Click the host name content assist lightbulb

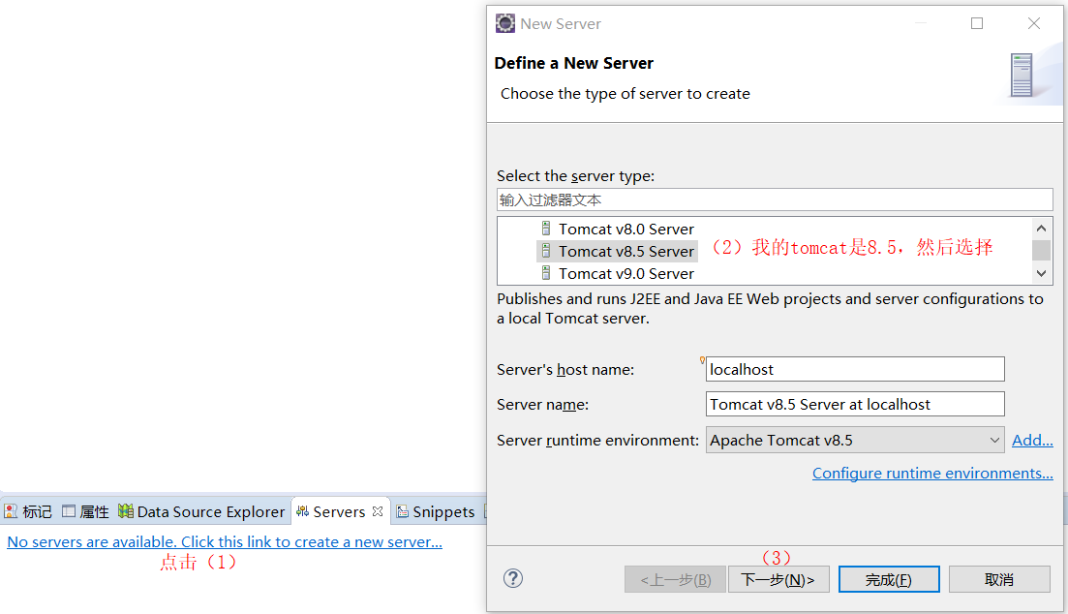point(702,360)
